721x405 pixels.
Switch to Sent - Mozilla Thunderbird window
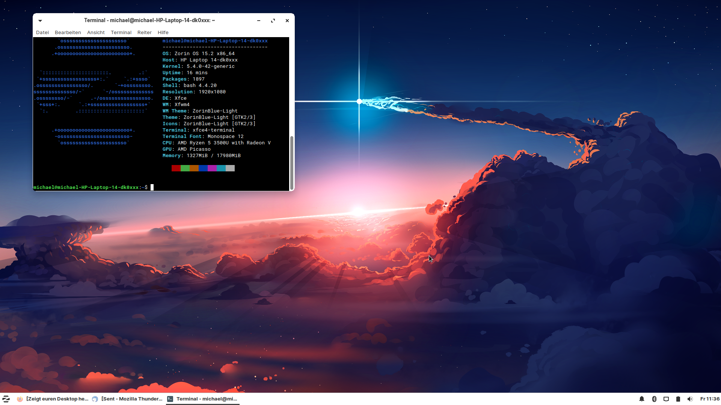(x=132, y=399)
